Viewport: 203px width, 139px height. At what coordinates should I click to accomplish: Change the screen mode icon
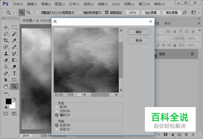pos(14,114)
